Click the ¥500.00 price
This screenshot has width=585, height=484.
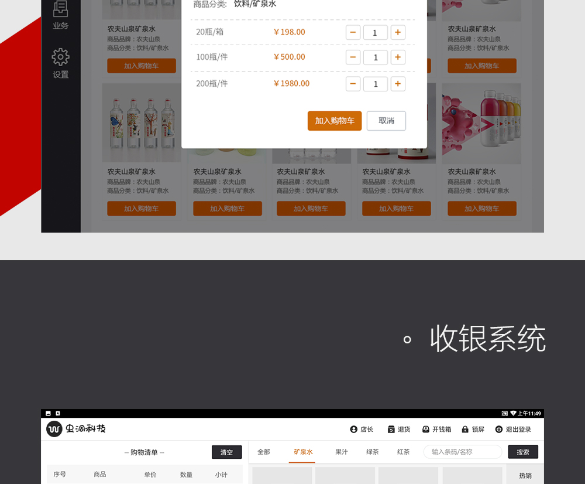tap(289, 57)
